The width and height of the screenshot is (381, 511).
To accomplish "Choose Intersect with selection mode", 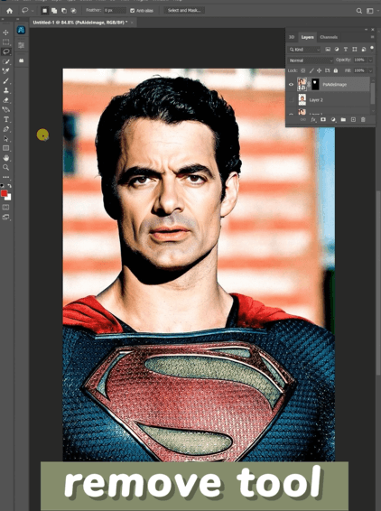I will pos(74,11).
